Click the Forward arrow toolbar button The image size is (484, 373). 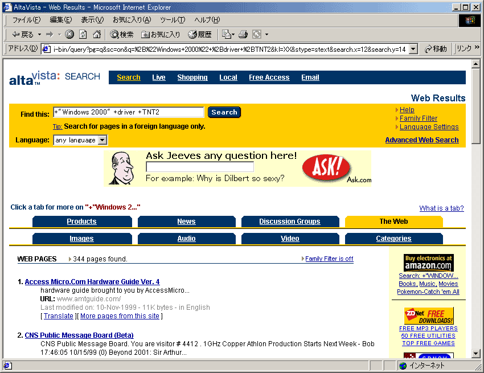click(x=50, y=34)
